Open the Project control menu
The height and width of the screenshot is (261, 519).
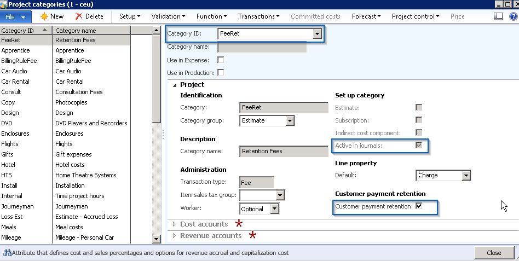416,16
